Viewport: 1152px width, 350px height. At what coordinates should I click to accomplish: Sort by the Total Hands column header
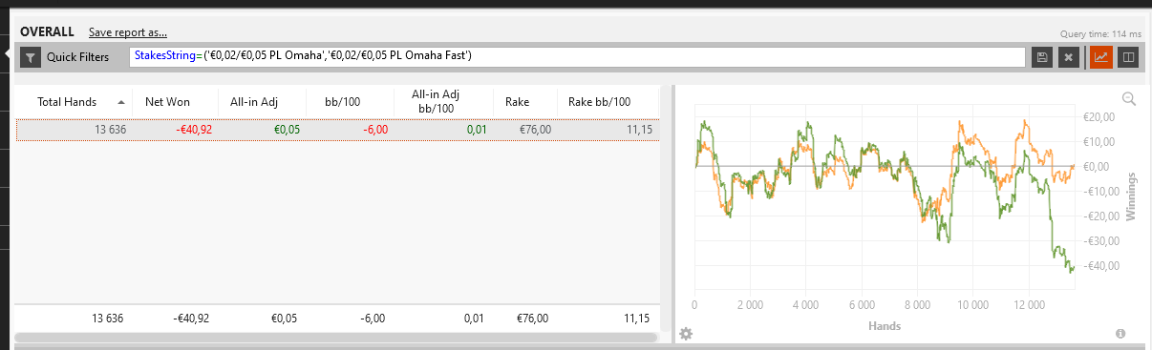[x=67, y=102]
